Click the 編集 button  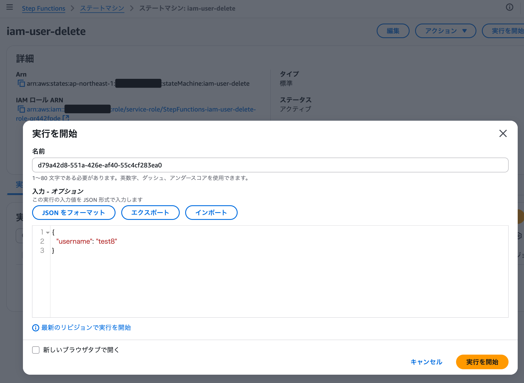pyautogui.click(x=393, y=31)
